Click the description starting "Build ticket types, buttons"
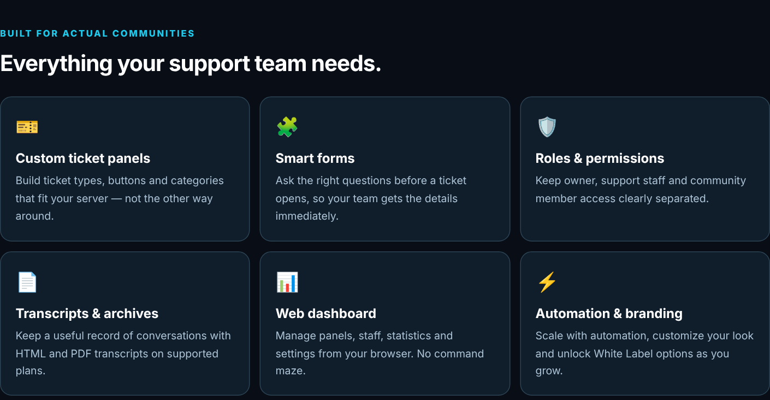Viewport: 770px width, 400px height. (x=120, y=198)
